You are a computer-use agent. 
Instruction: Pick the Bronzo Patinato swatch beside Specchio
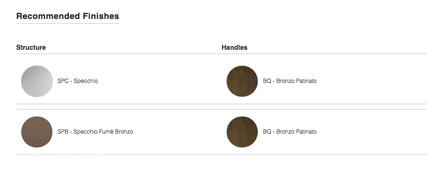(242, 81)
